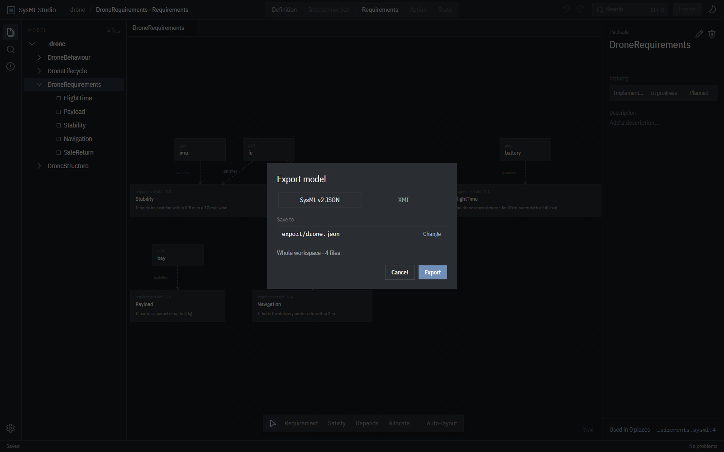Image resolution: width=724 pixels, height=452 pixels.
Task: Select the Requirement tool in toolbar
Action: point(301,424)
